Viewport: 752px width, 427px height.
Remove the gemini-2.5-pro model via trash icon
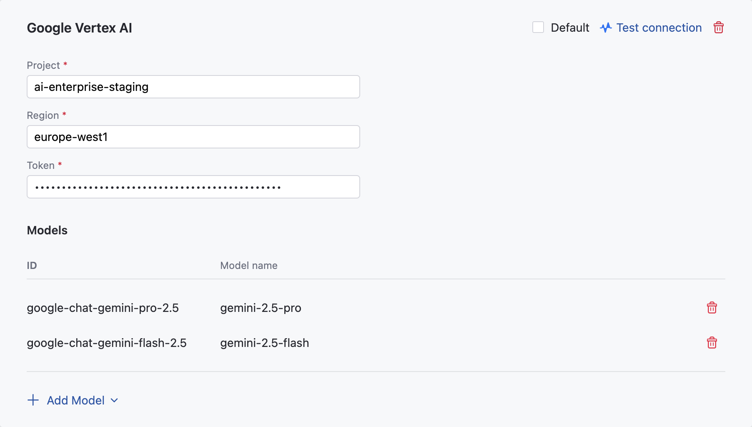pos(712,308)
